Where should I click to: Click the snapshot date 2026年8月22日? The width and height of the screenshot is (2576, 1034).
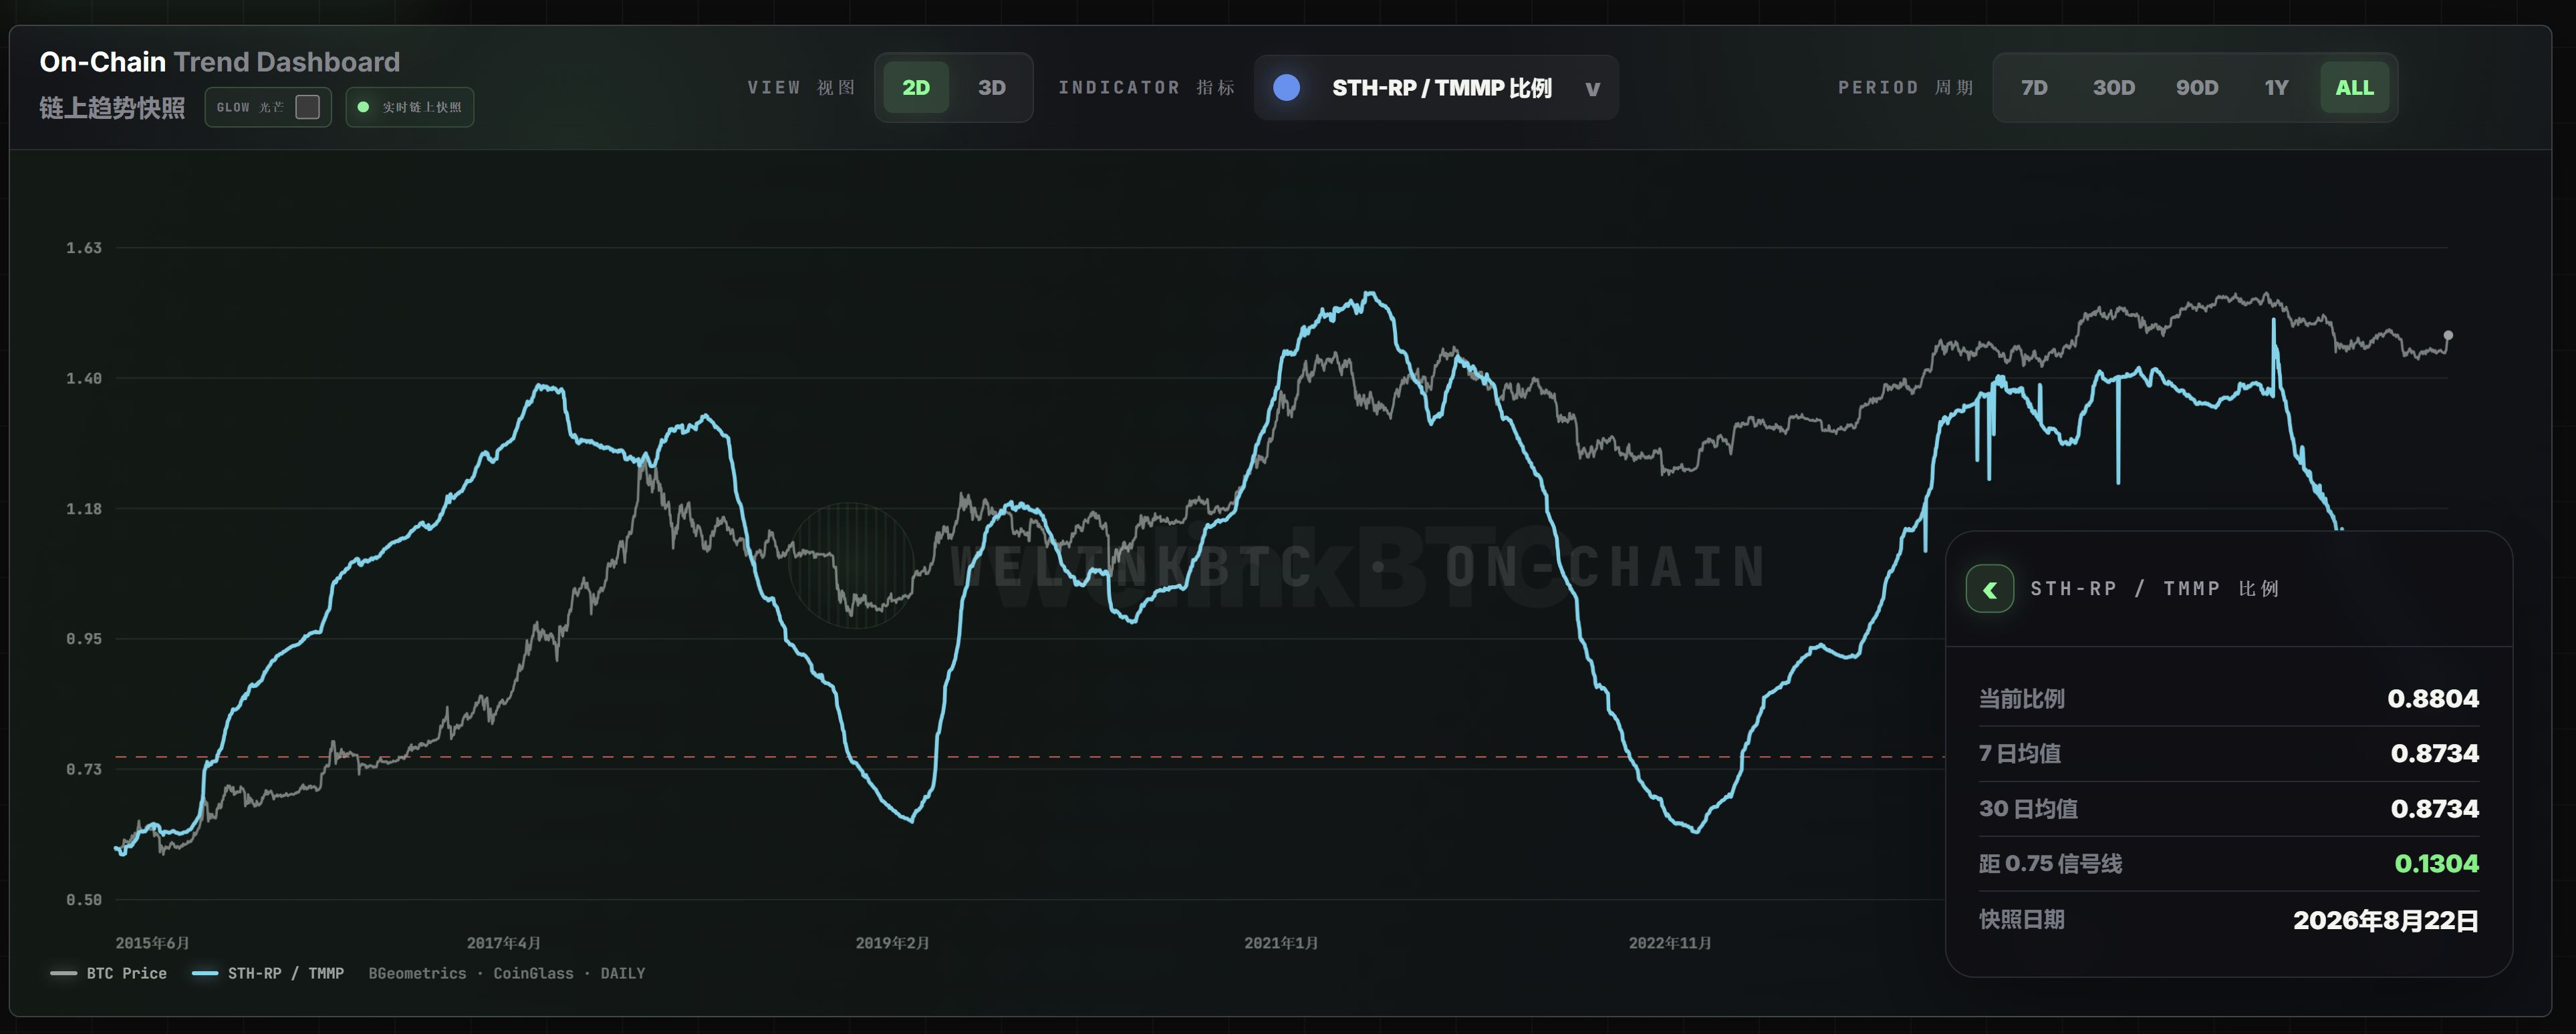2386,921
